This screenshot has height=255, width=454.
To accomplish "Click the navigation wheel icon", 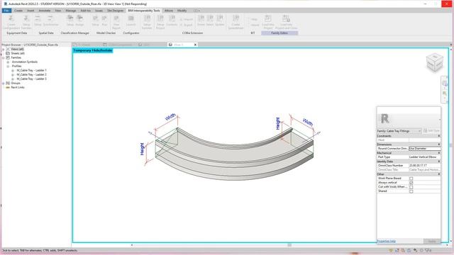I will 445,84.
